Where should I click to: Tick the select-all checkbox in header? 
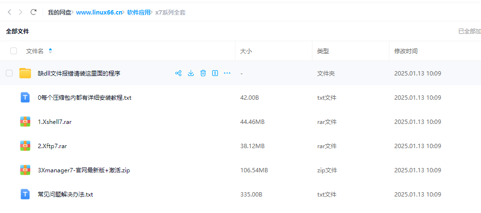point(14,51)
